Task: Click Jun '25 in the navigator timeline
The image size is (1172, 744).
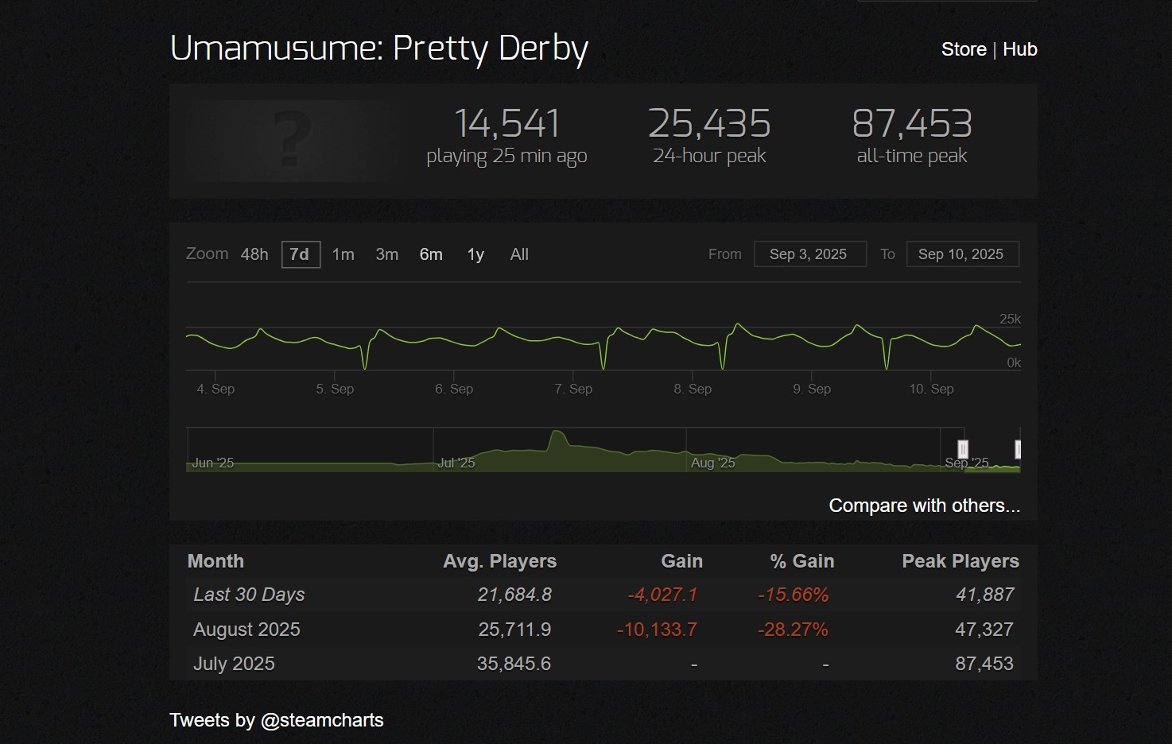Action: 213,463
